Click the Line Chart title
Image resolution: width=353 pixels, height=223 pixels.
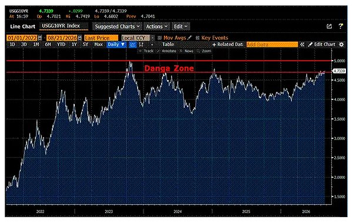click(x=23, y=26)
